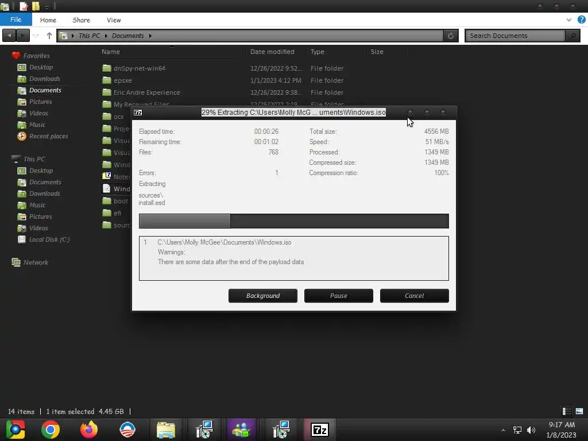Click the Forward navigation arrow
The width and height of the screenshot is (588, 441).
click(x=22, y=36)
